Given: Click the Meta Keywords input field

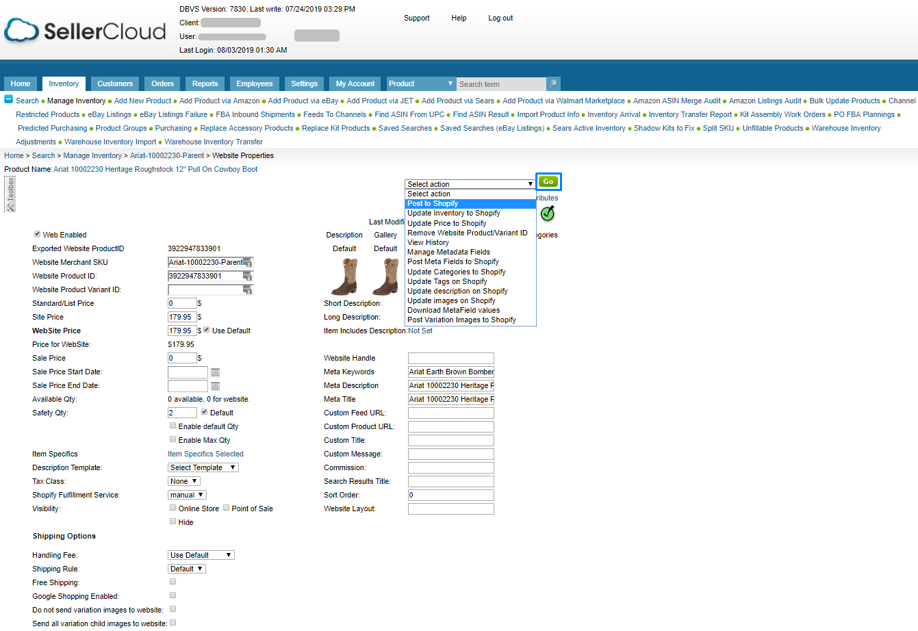Looking at the screenshot, I should pos(451,372).
